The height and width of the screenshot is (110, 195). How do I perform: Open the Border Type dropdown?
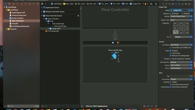pos(181,20)
